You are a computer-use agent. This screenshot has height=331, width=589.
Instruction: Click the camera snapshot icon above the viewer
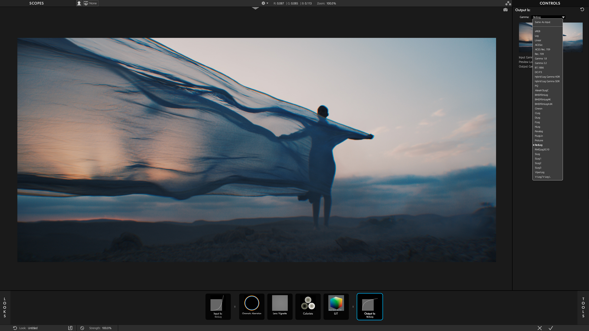point(505,10)
